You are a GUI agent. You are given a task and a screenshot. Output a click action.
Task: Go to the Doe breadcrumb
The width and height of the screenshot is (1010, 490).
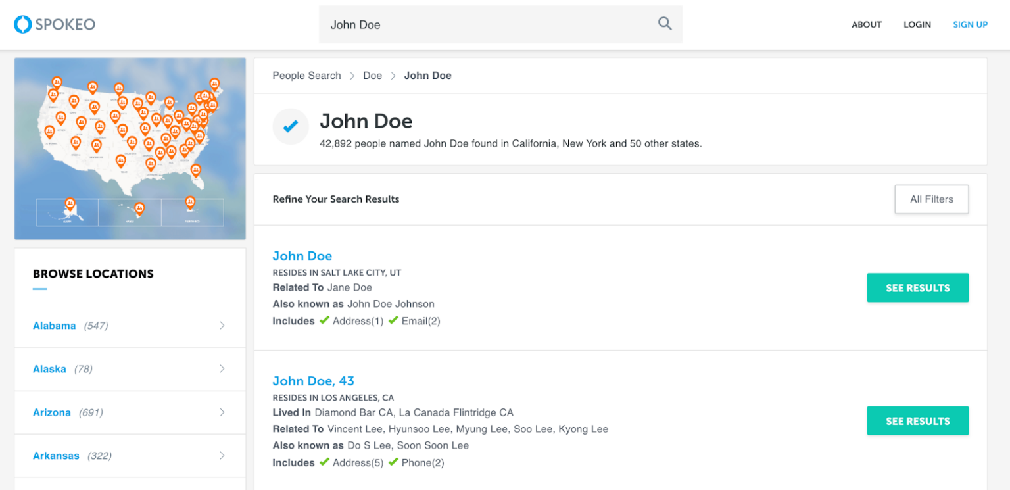(373, 76)
